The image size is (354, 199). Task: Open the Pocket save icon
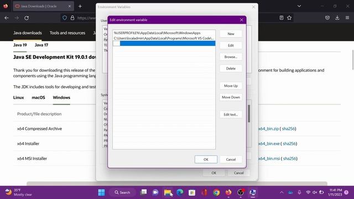click(x=327, y=18)
